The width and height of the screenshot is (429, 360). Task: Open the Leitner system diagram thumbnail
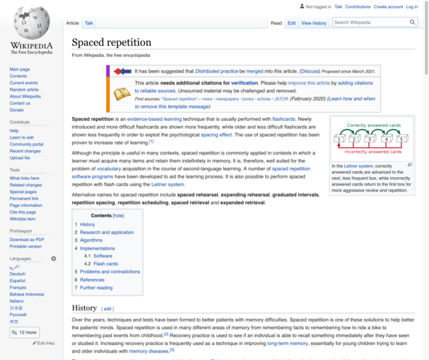pos(372,139)
